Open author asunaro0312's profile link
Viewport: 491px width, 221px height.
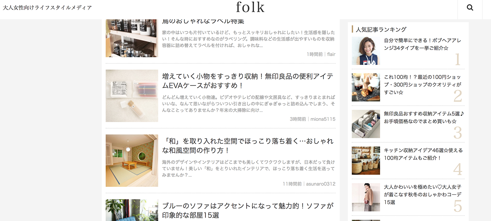pyautogui.click(x=320, y=184)
